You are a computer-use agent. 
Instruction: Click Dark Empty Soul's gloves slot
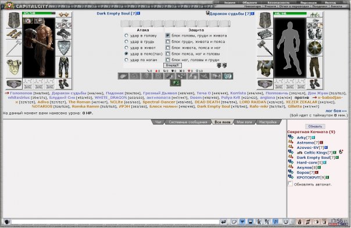[63, 34]
